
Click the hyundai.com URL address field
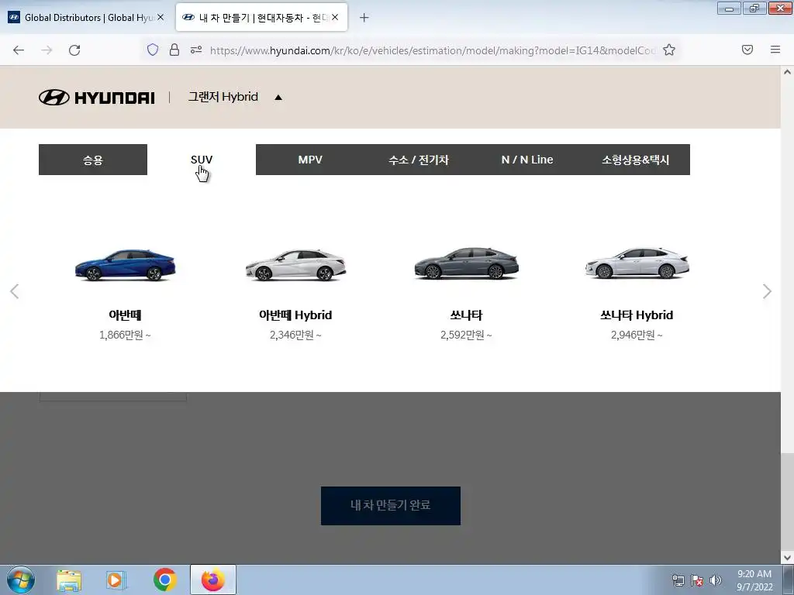tap(433, 50)
